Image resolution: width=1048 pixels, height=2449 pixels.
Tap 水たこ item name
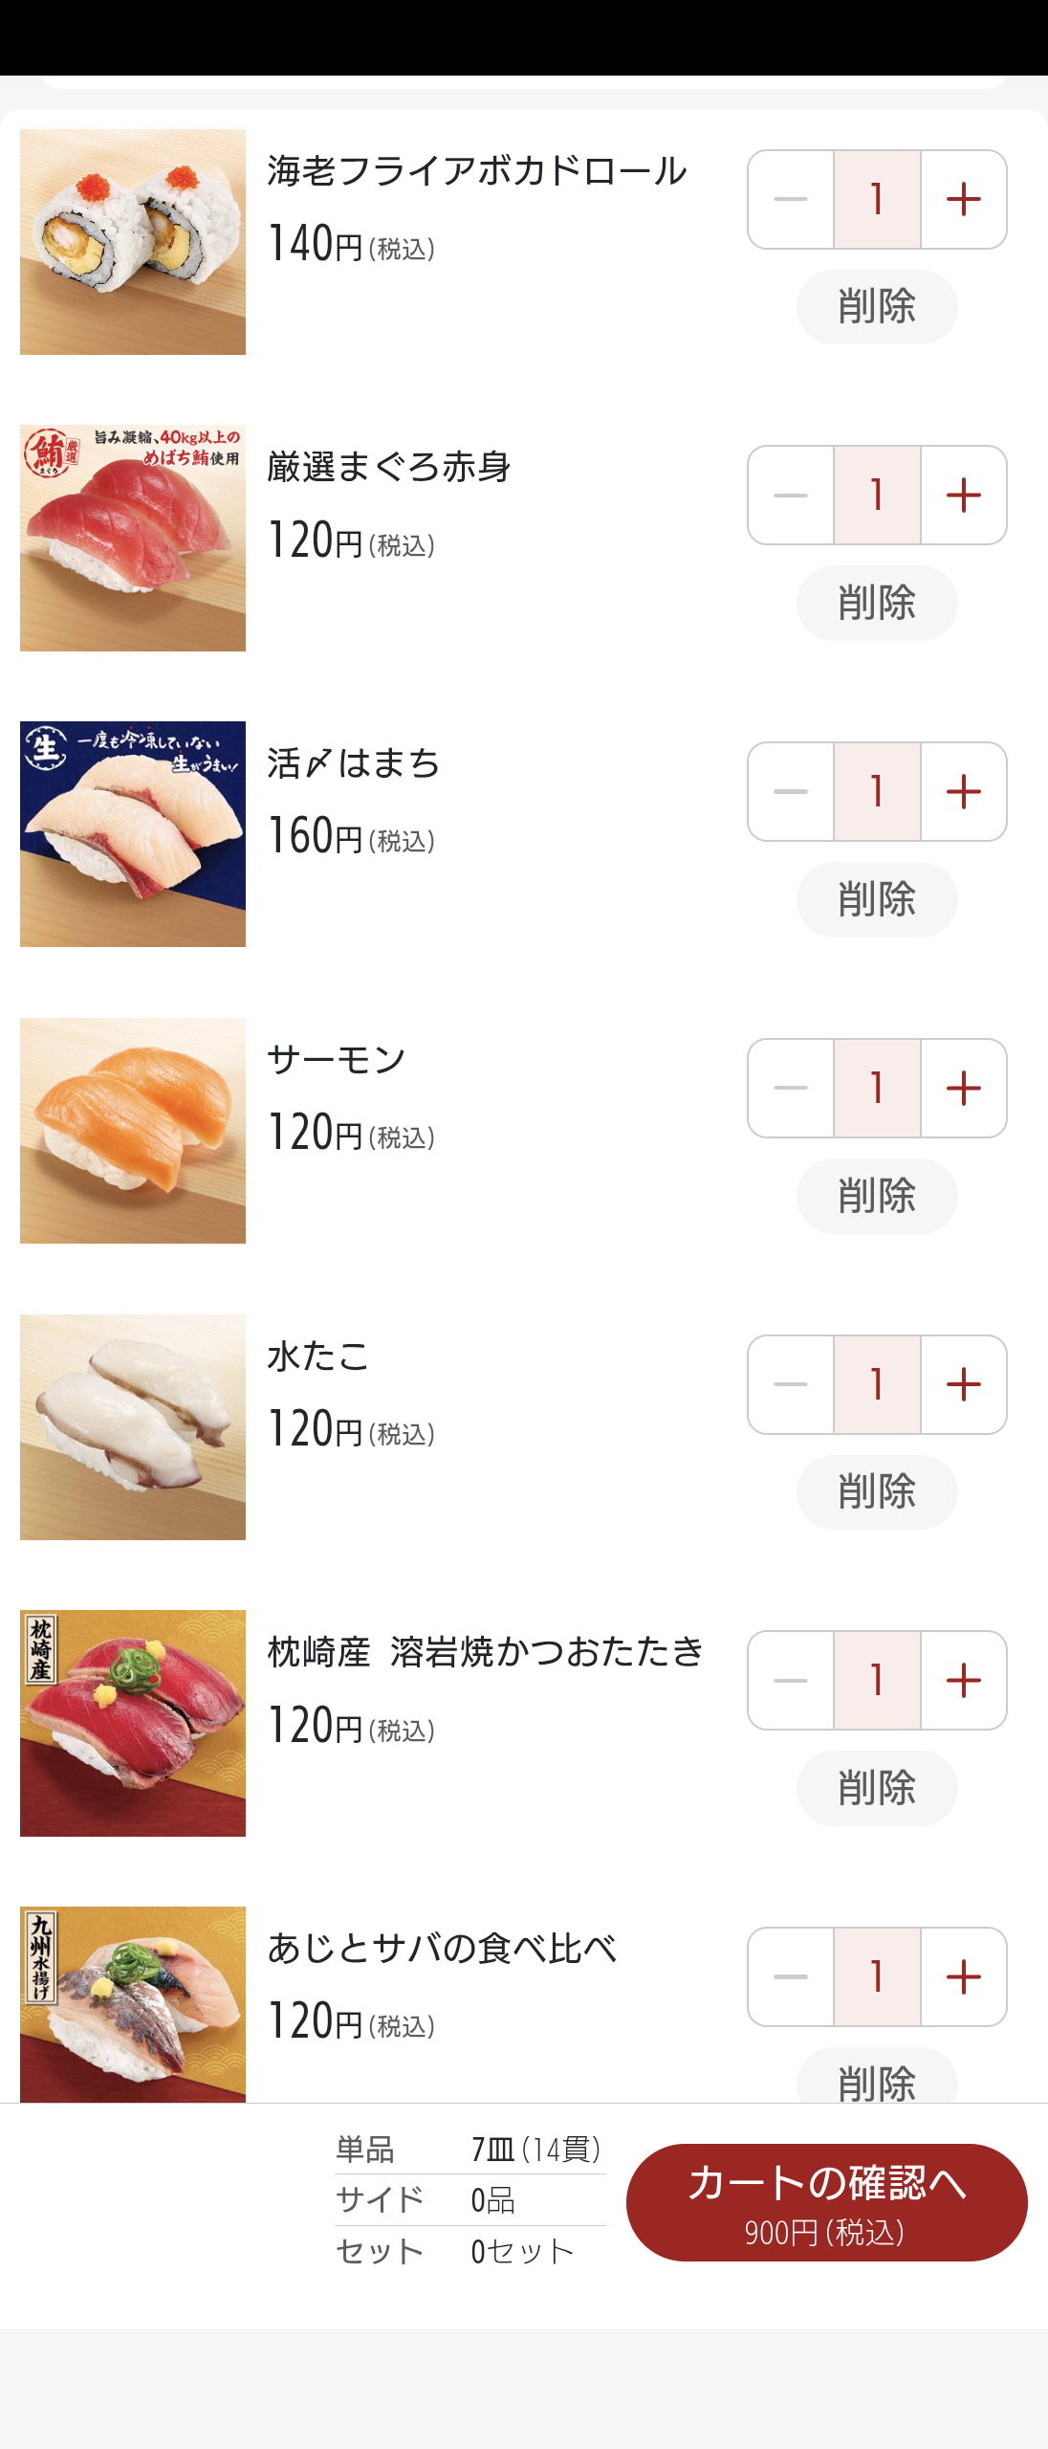[x=317, y=1357]
